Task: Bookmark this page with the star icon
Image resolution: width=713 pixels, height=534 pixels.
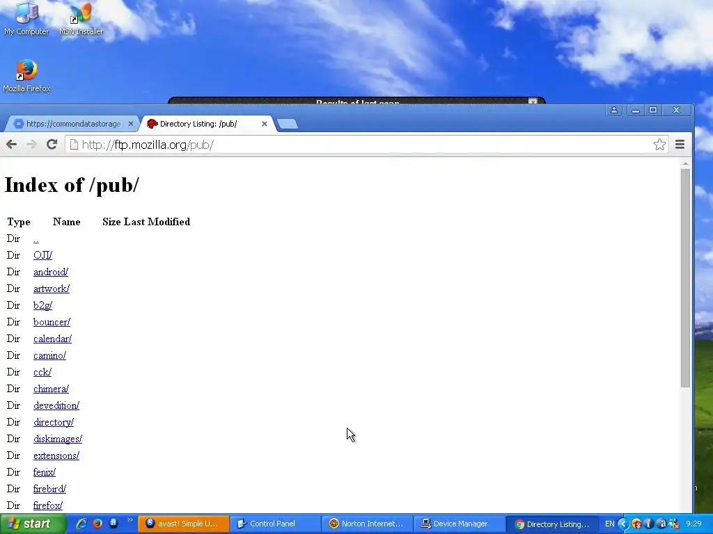Action: 659,145
